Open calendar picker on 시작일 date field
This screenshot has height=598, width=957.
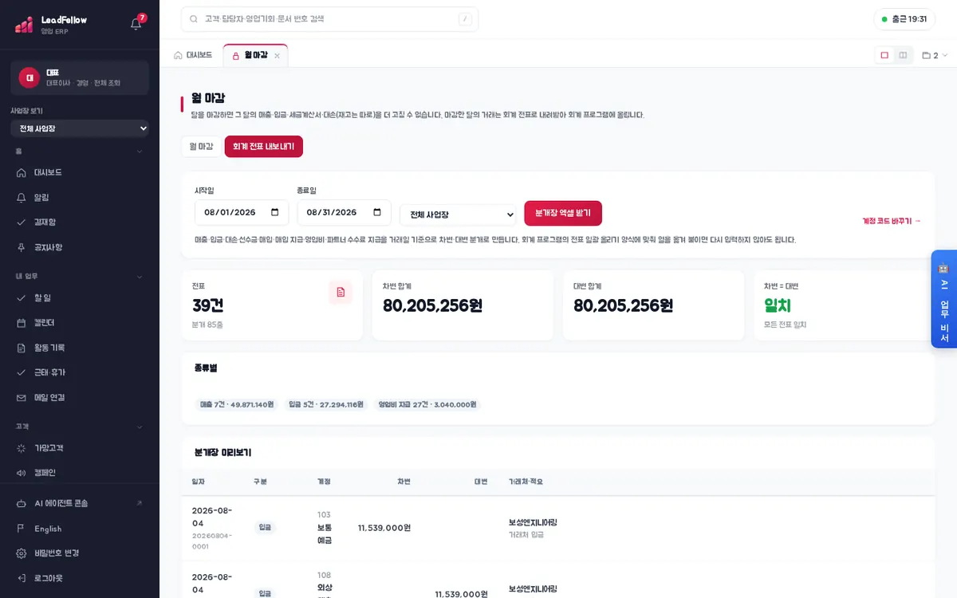coord(275,213)
